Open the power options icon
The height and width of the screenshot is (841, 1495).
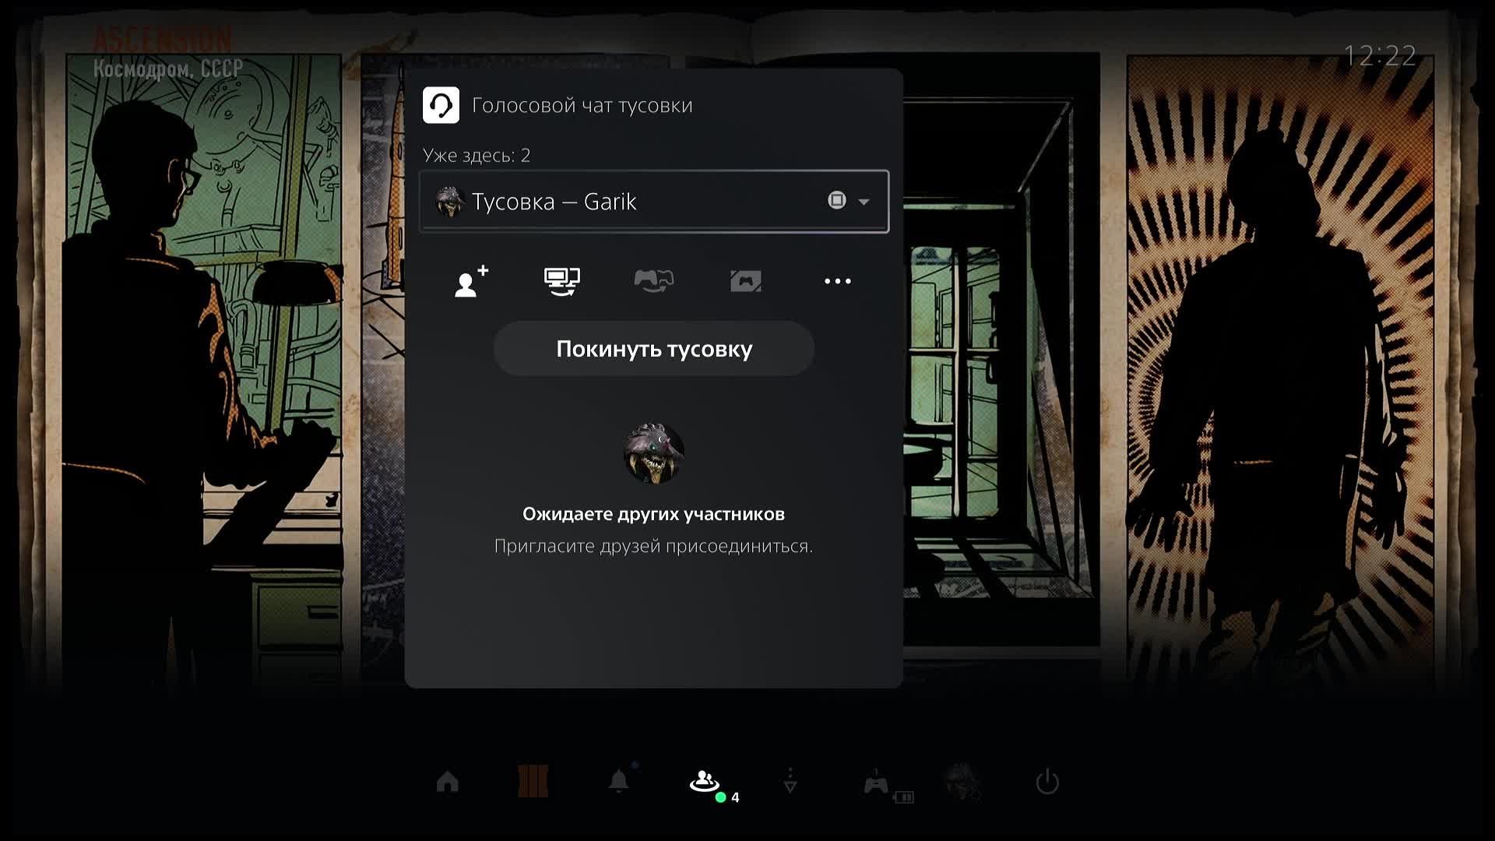click(x=1047, y=781)
